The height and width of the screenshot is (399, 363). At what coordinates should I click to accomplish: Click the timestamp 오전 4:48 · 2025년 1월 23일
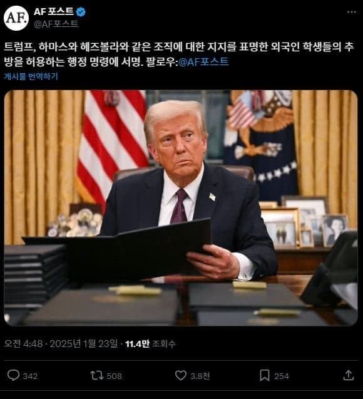[x=61, y=344]
